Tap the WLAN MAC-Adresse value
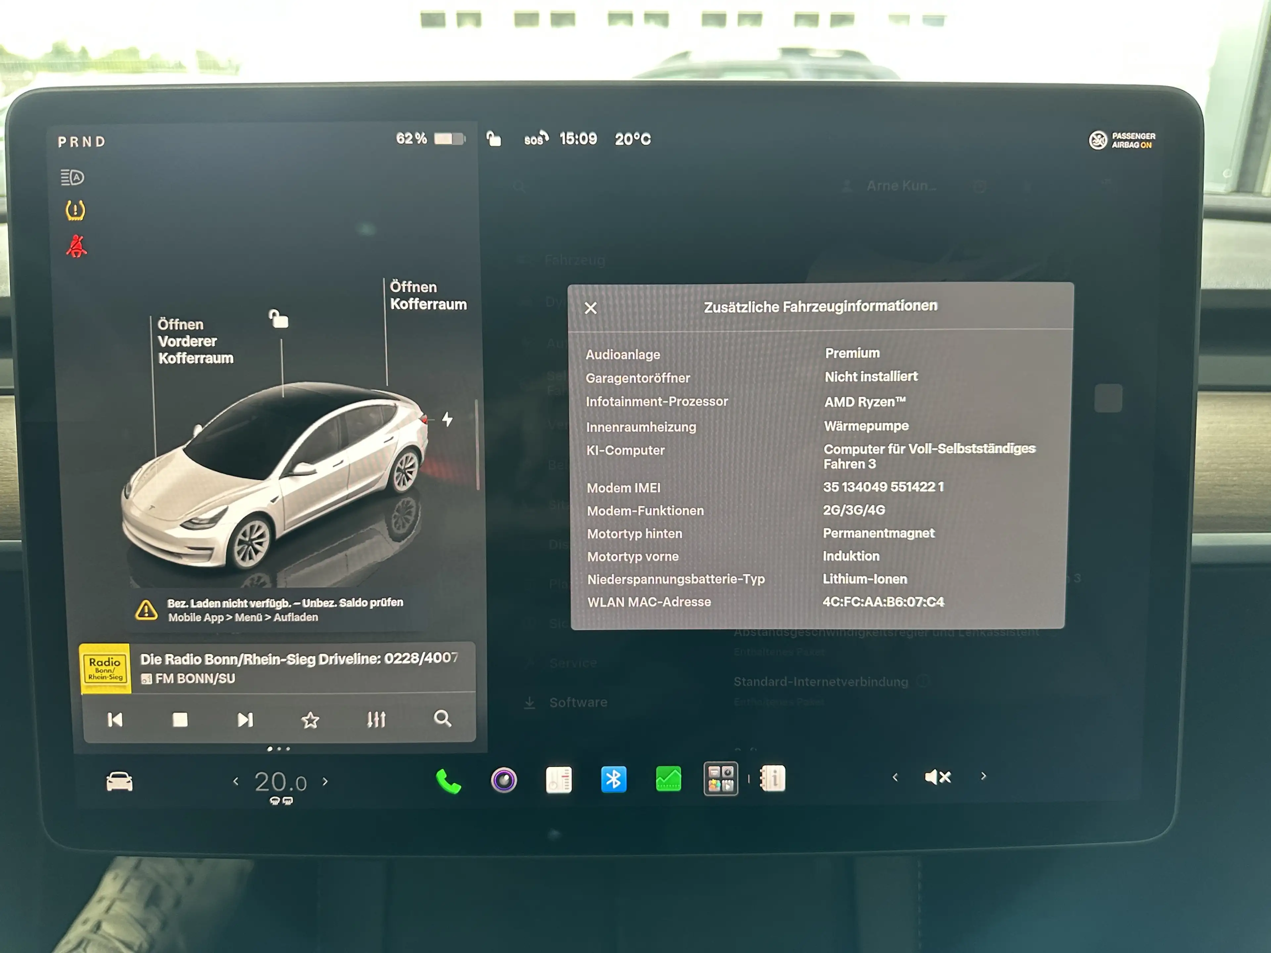This screenshot has height=953, width=1271. tap(883, 602)
